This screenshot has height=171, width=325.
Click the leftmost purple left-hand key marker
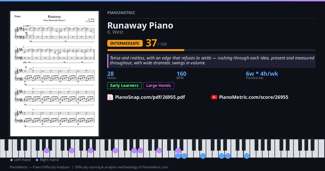[x=47, y=150]
